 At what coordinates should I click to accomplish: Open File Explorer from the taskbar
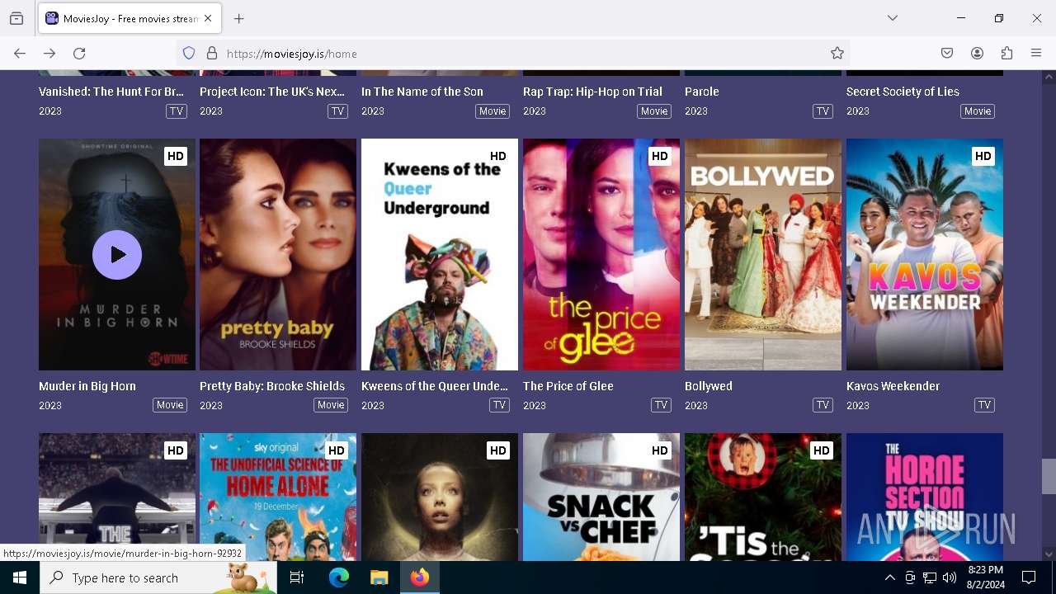point(379,577)
